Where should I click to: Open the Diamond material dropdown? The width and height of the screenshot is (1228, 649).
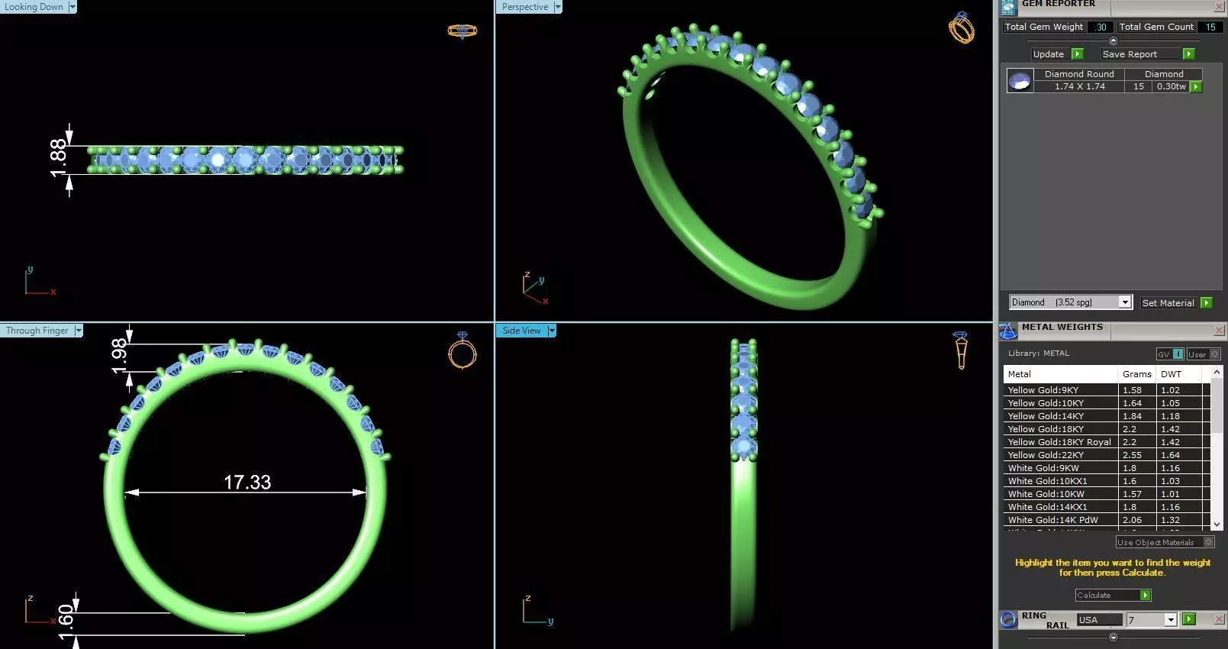pyautogui.click(x=1125, y=302)
